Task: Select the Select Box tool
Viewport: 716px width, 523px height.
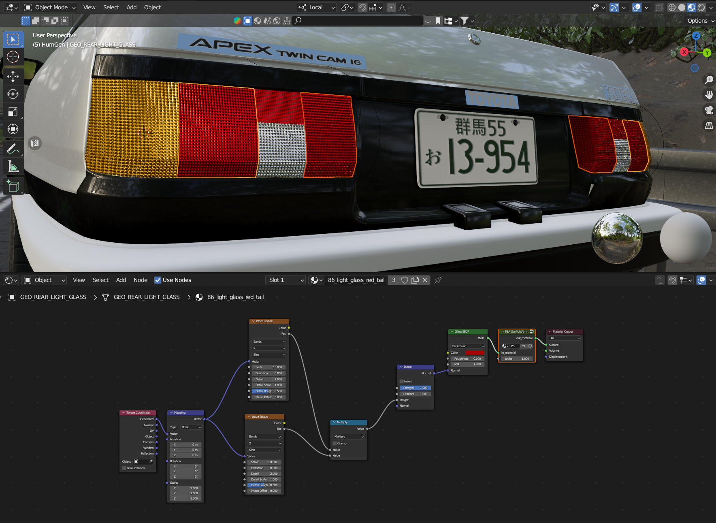Action: pos(13,39)
